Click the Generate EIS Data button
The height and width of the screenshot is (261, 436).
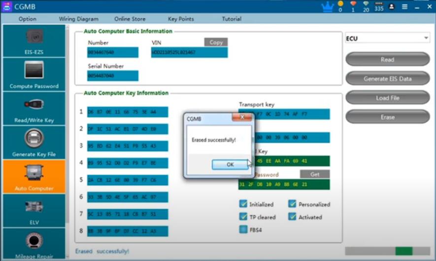click(x=387, y=78)
